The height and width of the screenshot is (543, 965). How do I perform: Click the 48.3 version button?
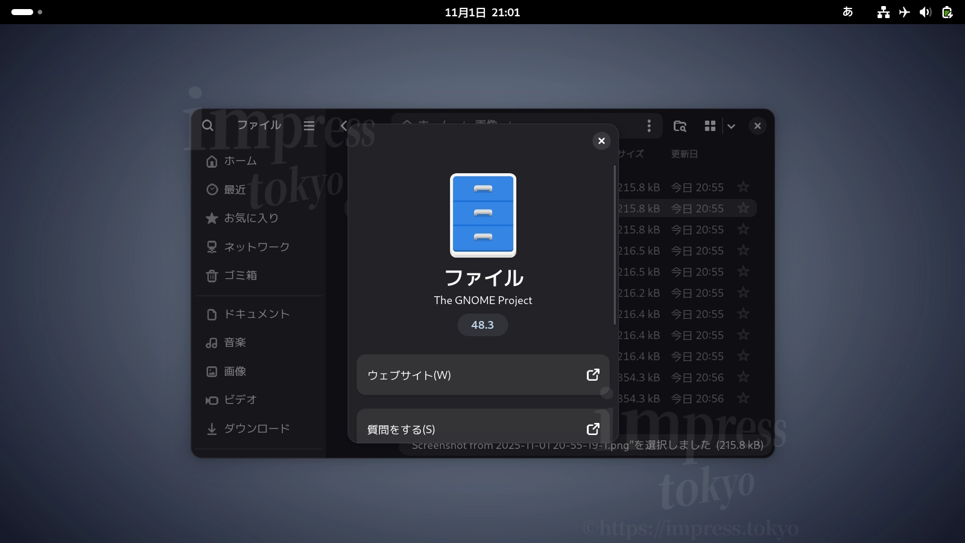coord(482,325)
